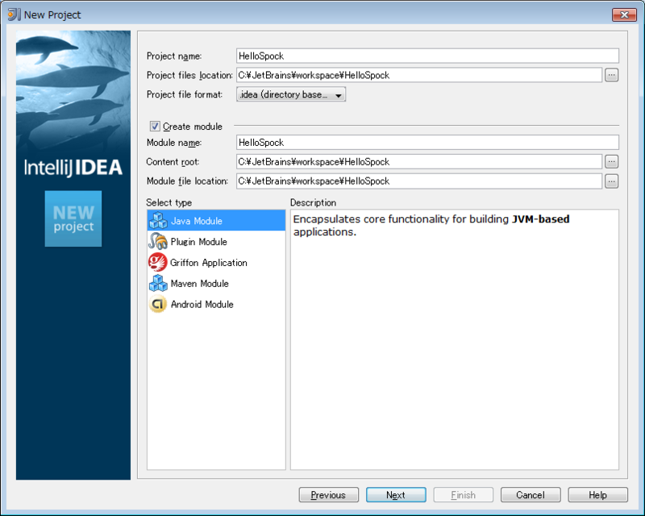The width and height of the screenshot is (645, 516).
Task: Go back with the Previous button
Action: click(329, 494)
